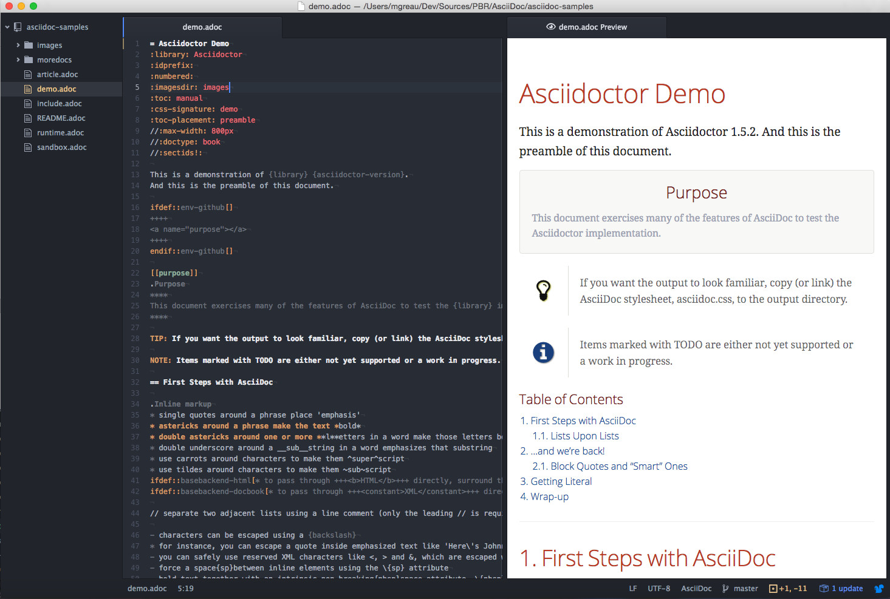Change the UTF-8 encoding in status bar
The height and width of the screenshot is (599, 890).
click(659, 588)
